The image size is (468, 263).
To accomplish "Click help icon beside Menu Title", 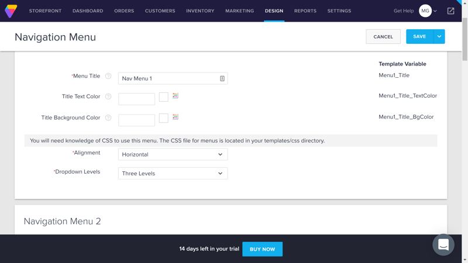I will [108, 76].
